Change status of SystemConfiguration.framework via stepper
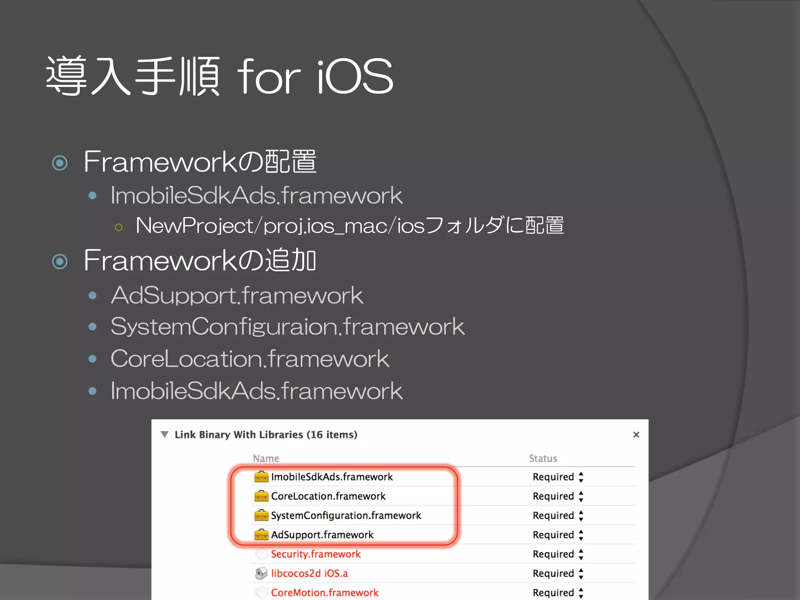The height and width of the screenshot is (600, 800). point(581,516)
